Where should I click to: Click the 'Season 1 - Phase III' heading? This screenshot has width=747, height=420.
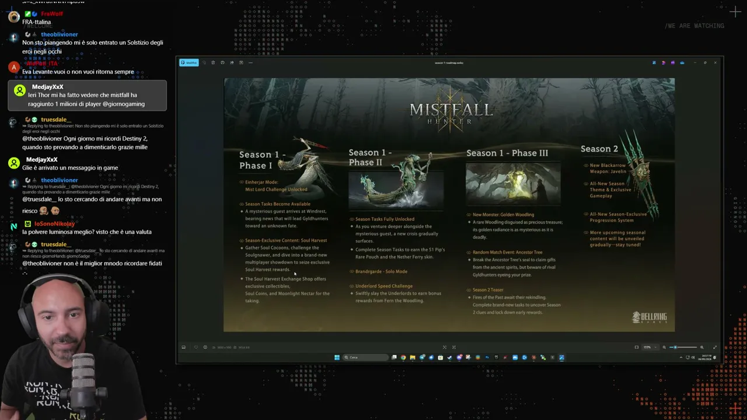(x=507, y=153)
